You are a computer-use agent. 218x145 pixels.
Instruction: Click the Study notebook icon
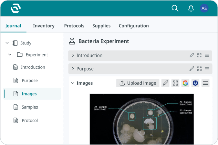coord(15,43)
